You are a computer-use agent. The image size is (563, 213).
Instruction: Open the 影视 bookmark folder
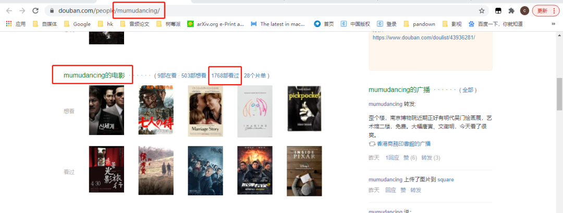pyautogui.click(x=452, y=24)
